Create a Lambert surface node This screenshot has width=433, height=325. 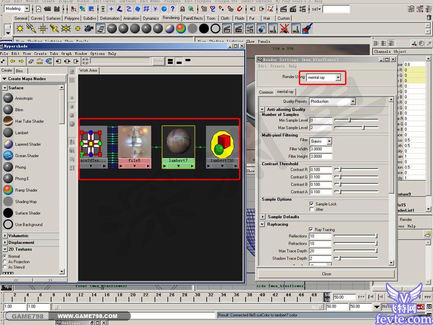(x=8, y=133)
